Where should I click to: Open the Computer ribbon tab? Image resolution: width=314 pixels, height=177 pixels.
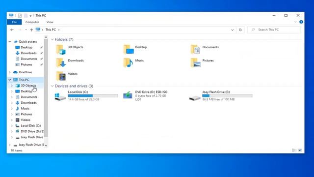pyautogui.click(x=32, y=22)
